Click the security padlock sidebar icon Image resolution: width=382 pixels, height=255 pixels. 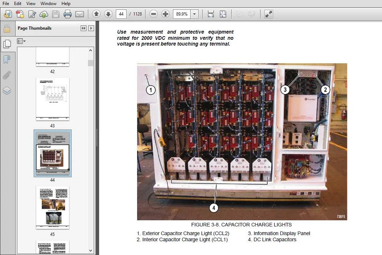click(7, 29)
